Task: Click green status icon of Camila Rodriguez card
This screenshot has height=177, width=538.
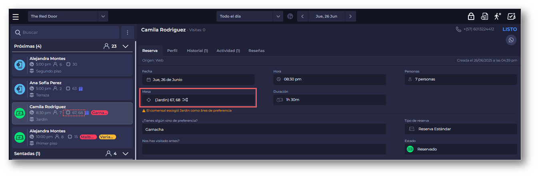Action: pos(20,113)
